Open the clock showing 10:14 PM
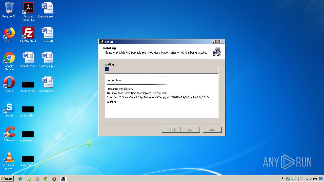The height and width of the screenshot is (182, 324). click(311, 179)
